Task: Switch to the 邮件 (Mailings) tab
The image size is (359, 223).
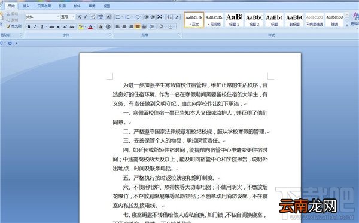Action: coord(77,6)
